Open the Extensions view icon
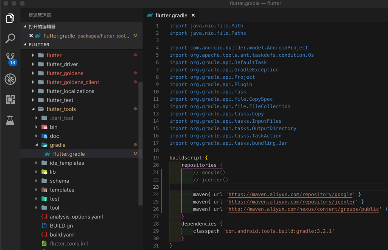The height and width of the screenshot is (250, 388). click(x=10, y=100)
